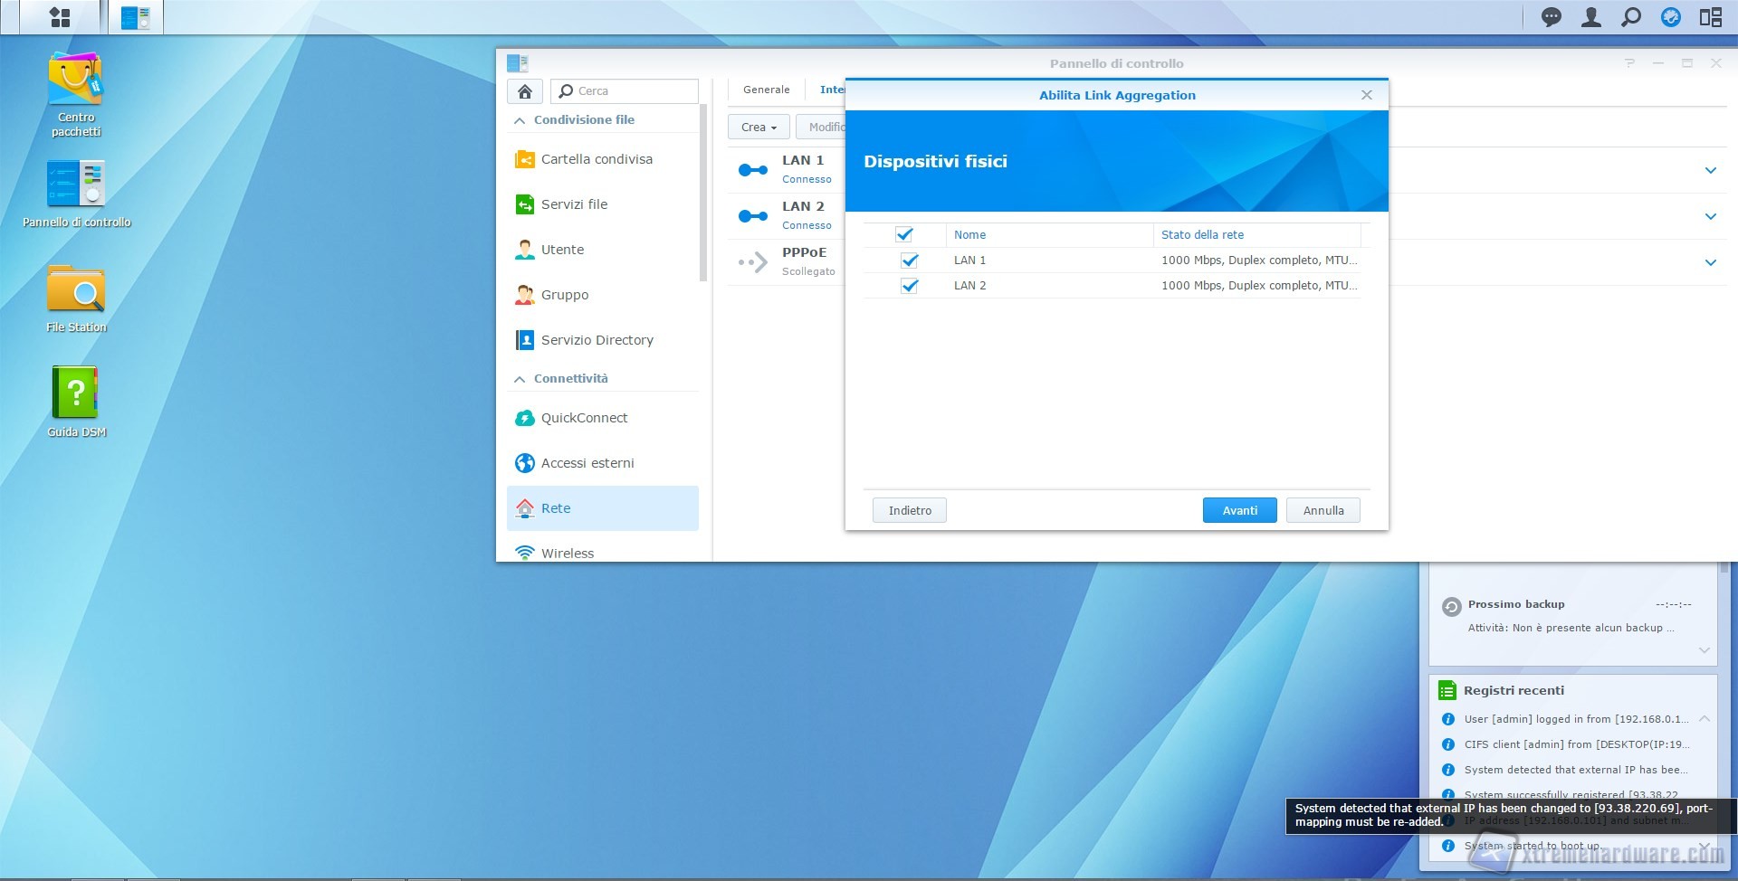This screenshot has width=1738, height=881.
Task: Uncheck the LAN 1 checkbox
Action: (910, 261)
